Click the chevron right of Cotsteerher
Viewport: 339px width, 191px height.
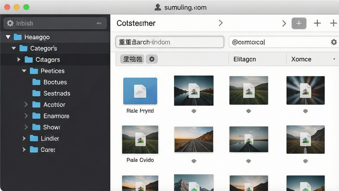tap(220, 23)
